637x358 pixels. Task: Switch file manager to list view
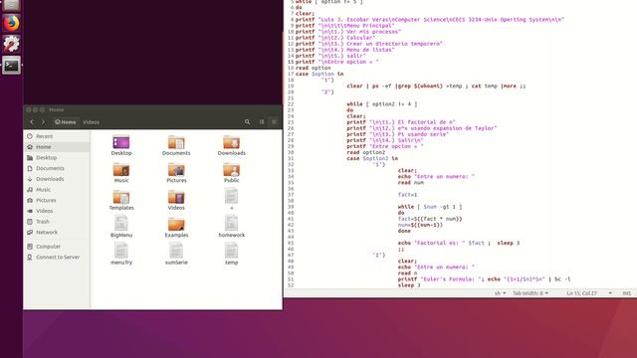point(262,121)
